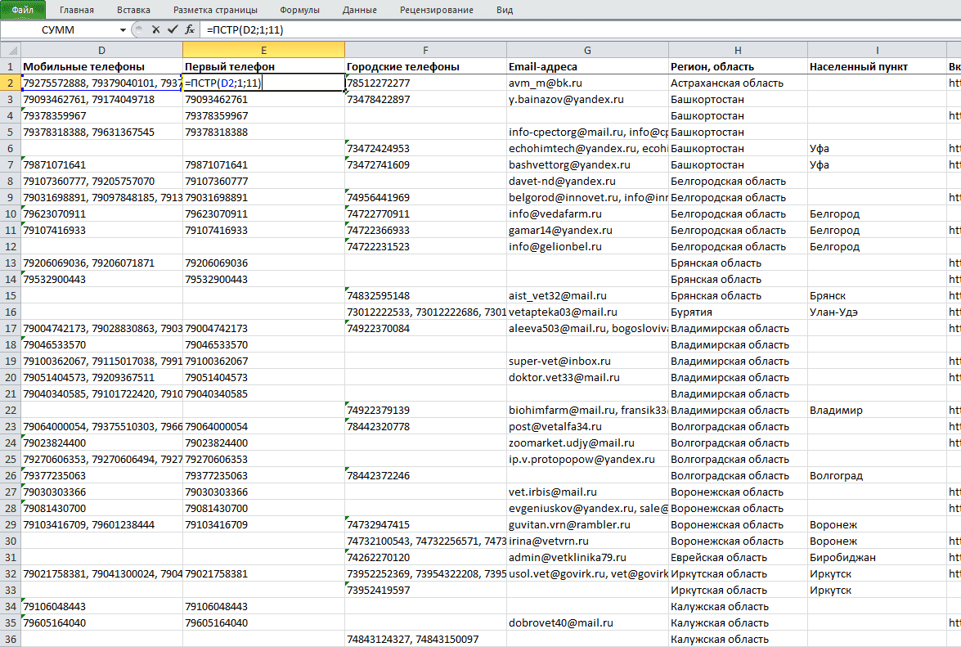Select cell with post@vetalfa34.ru
Viewport: 961px width, 647px height.
click(587, 426)
